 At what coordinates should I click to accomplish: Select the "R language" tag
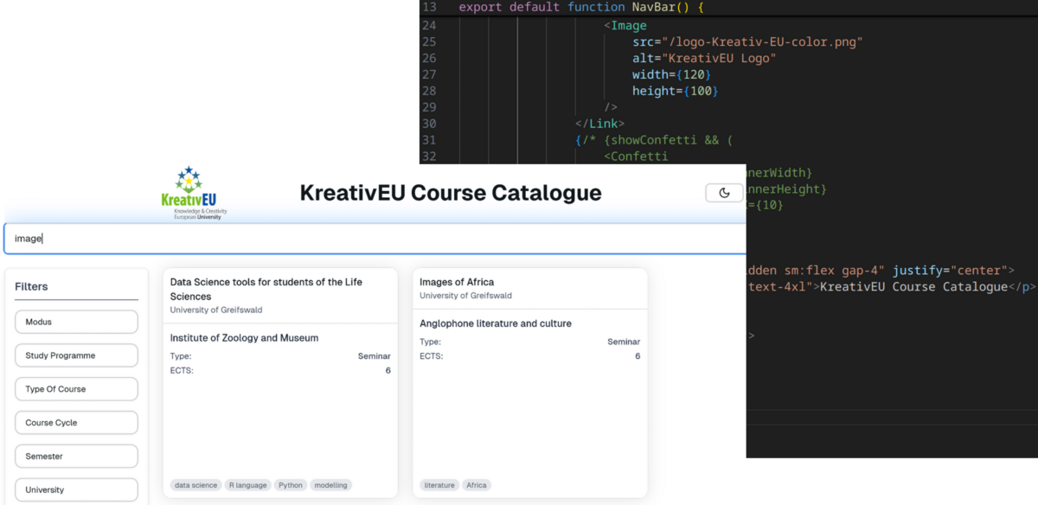pyautogui.click(x=249, y=485)
